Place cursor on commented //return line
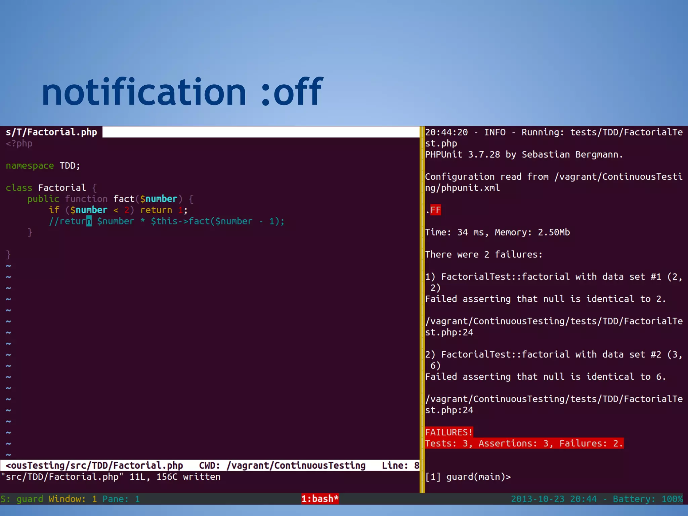 [x=167, y=221]
